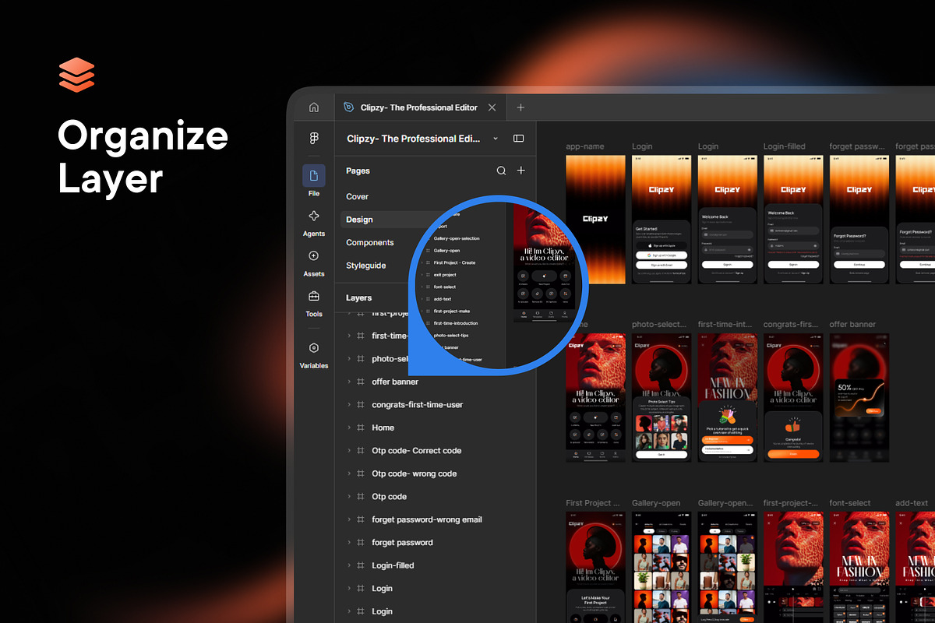935x623 pixels.
Task: Click the Login-filled frame label on canvas
Action: click(x=785, y=146)
